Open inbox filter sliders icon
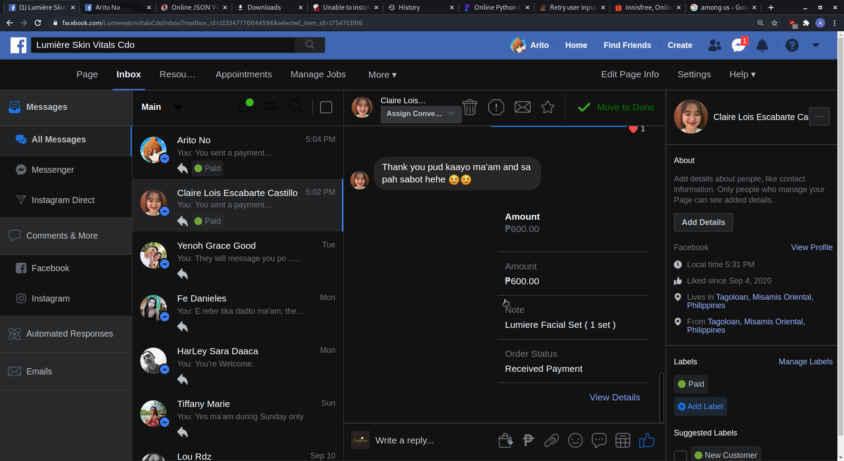 270,106
